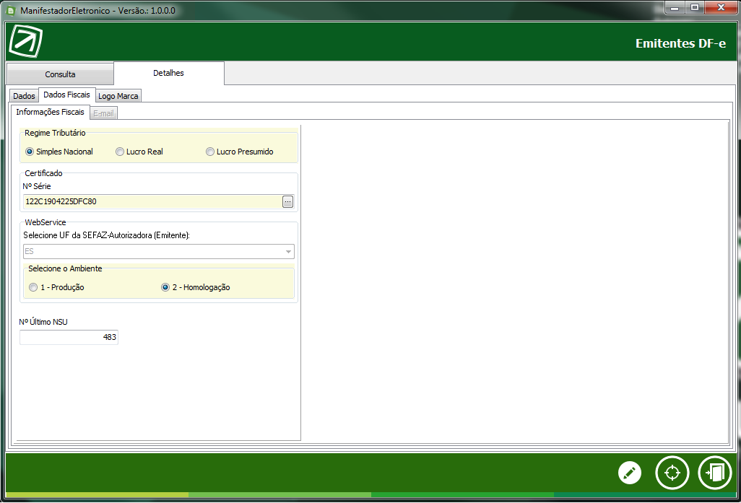Select Lucro Presumido tax regime

(x=240, y=152)
